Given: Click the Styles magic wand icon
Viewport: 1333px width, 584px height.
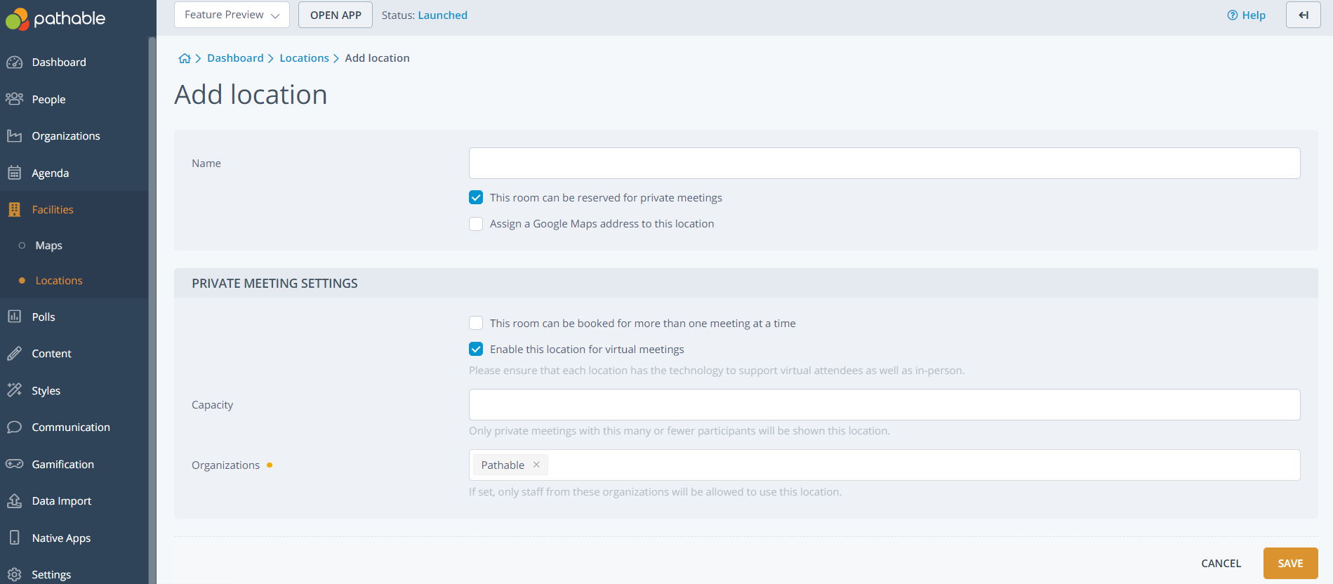Looking at the screenshot, I should [x=14, y=390].
